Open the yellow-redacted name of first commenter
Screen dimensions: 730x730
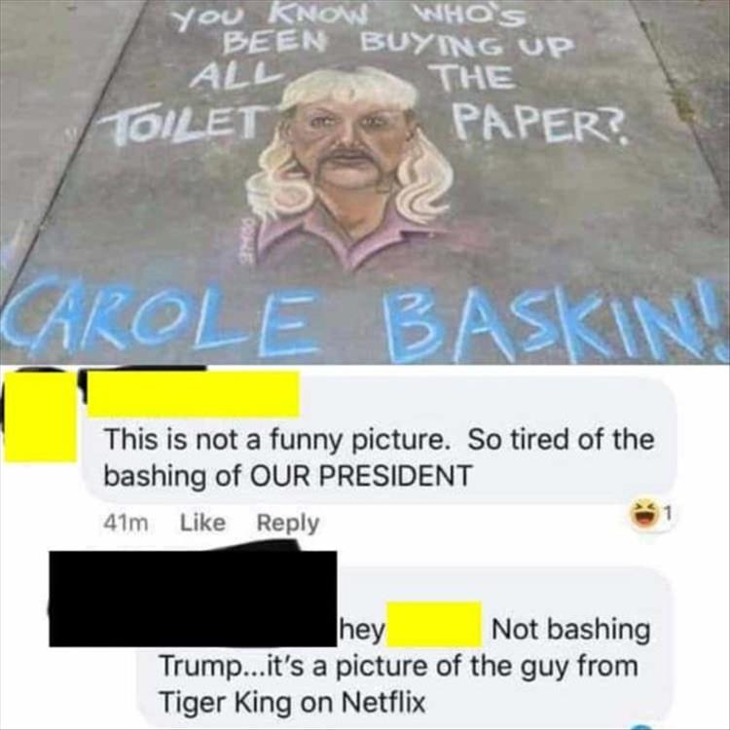[x=194, y=393]
